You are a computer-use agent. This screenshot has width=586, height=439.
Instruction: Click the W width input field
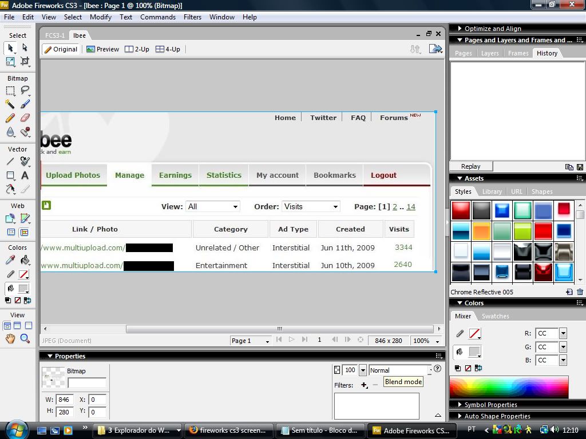click(64, 400)
